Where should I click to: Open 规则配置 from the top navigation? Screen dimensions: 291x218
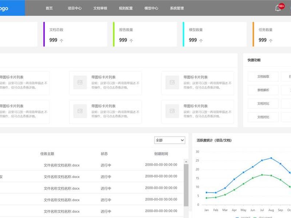(x=125, y=8)
